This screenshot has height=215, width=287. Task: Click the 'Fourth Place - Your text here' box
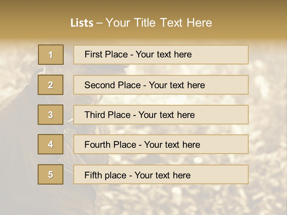(161, 144)
